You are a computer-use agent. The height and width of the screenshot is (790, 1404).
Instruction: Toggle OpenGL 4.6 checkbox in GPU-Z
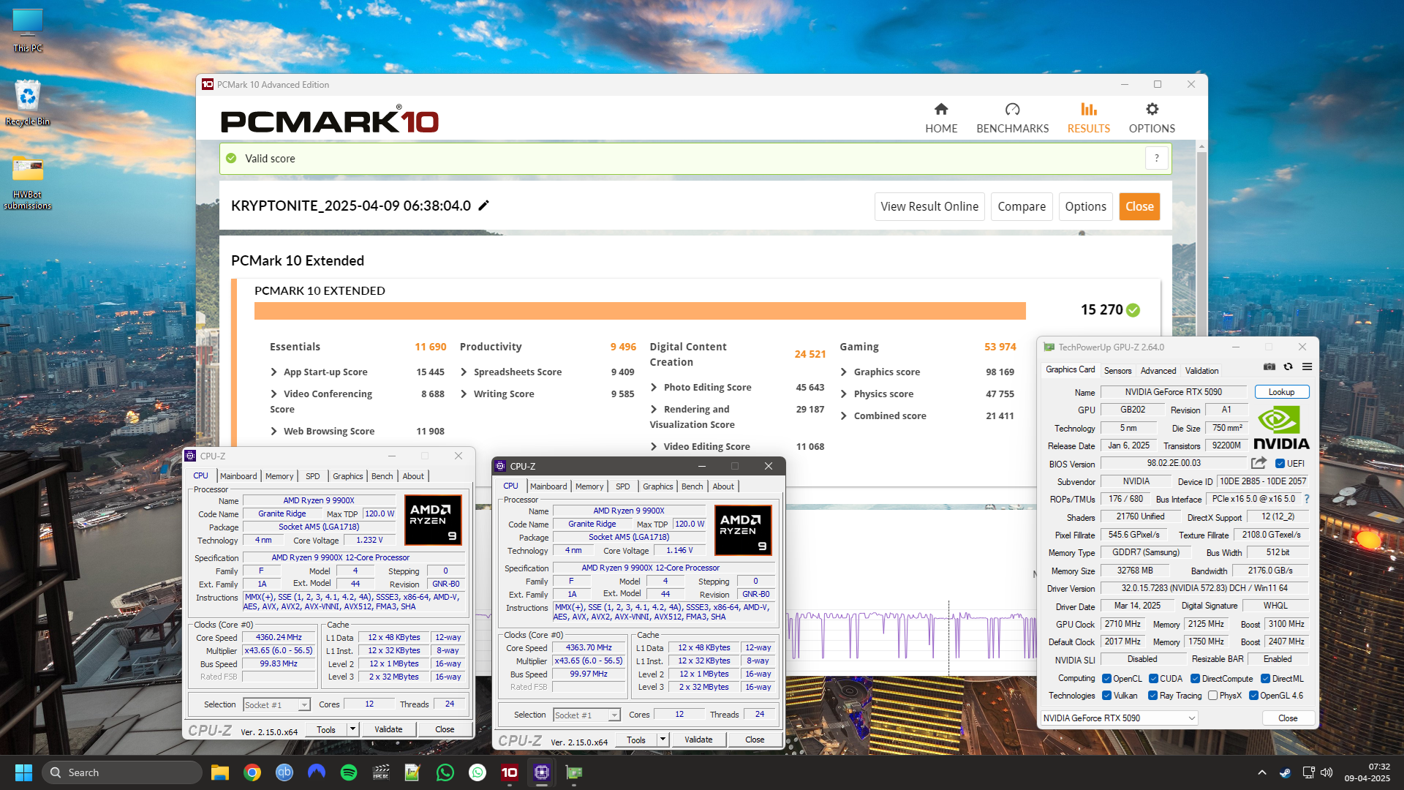(1253, 695)
